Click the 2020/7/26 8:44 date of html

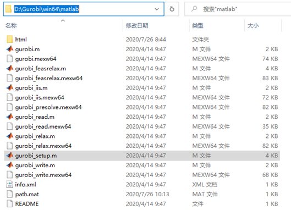point(146,40)
